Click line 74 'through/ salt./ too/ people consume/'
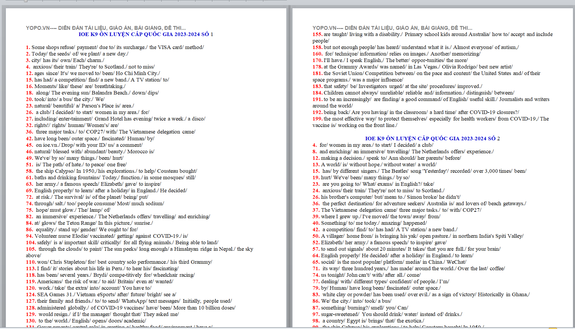 95,203
